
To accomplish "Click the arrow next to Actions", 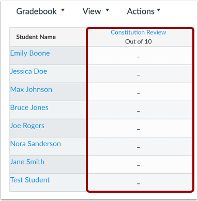I will click(x=159, y=10).
